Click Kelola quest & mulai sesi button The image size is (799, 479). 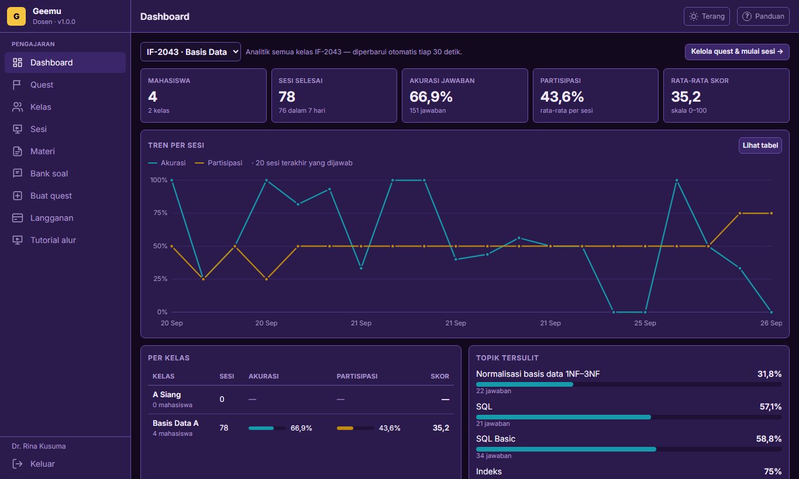tap(737, 51)
